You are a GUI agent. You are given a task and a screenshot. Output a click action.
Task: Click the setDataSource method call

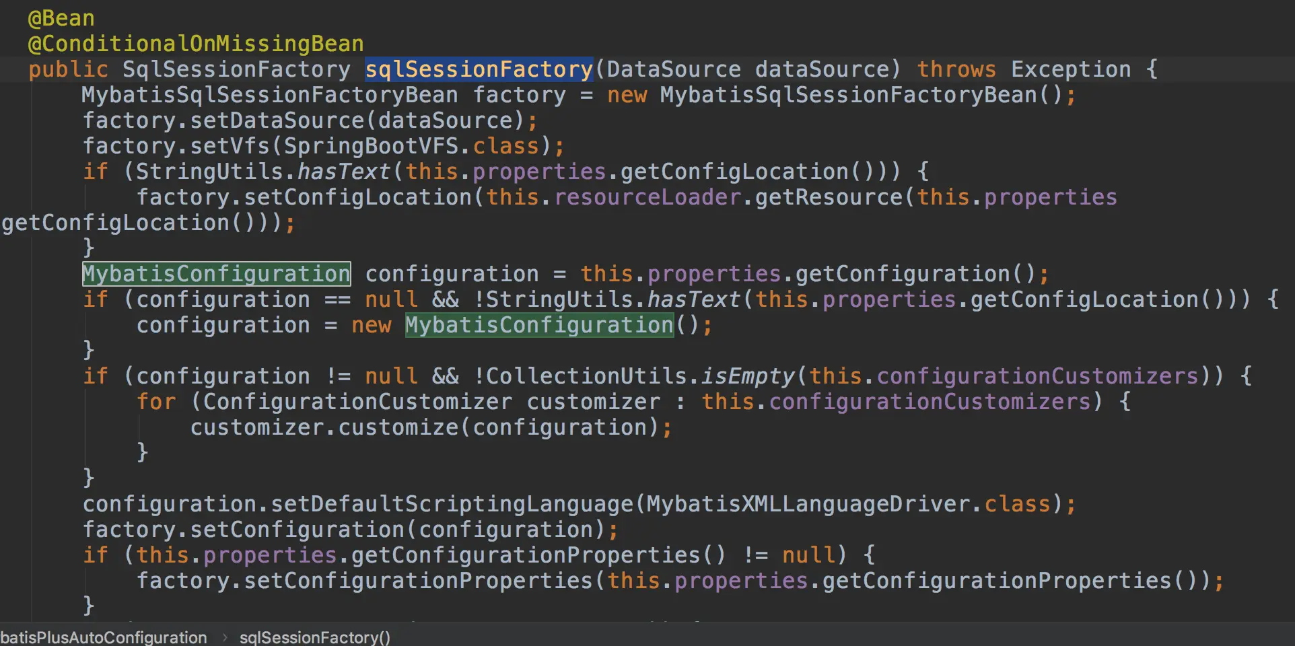[277, 120]
